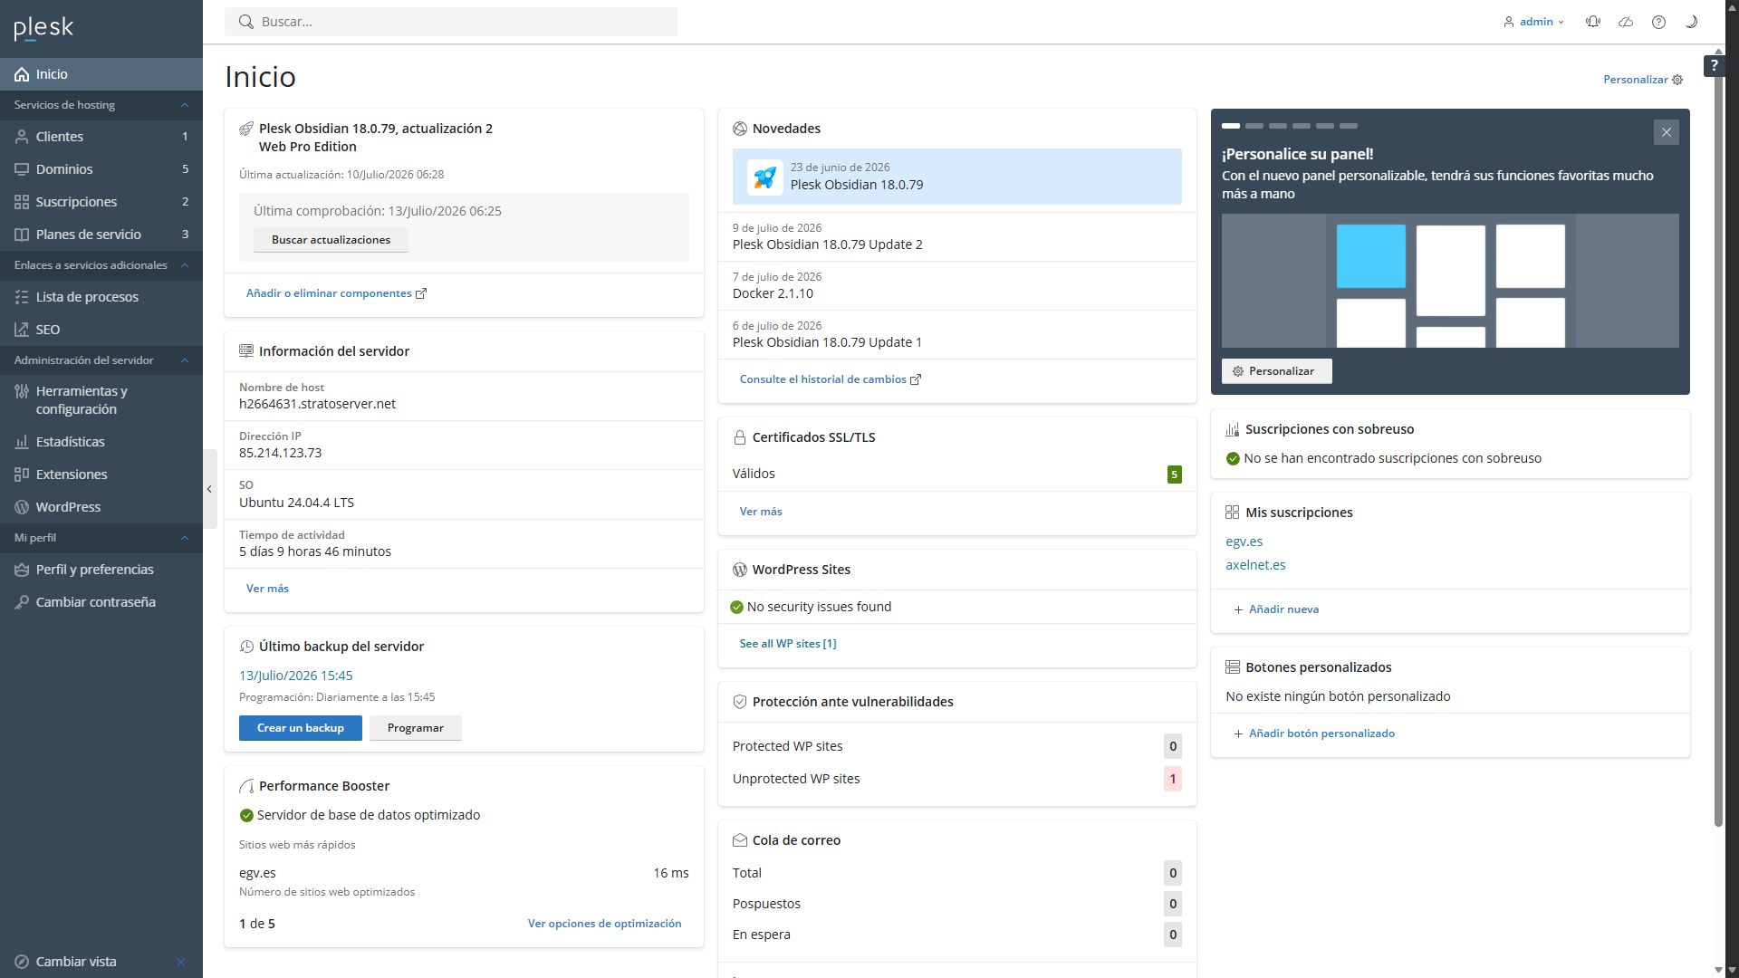Close the ¡Personalice su panel! promo banner
This screenshot has width=1739, height=978.
tap(1666, 132)
